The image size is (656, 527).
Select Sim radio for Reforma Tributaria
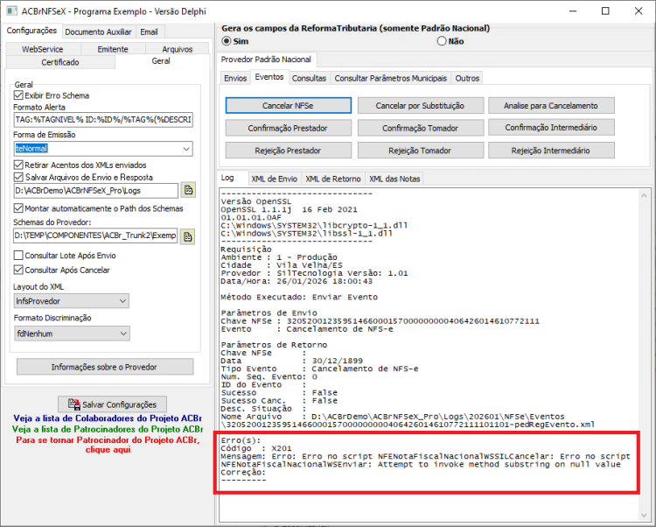(x=227, y=41)
